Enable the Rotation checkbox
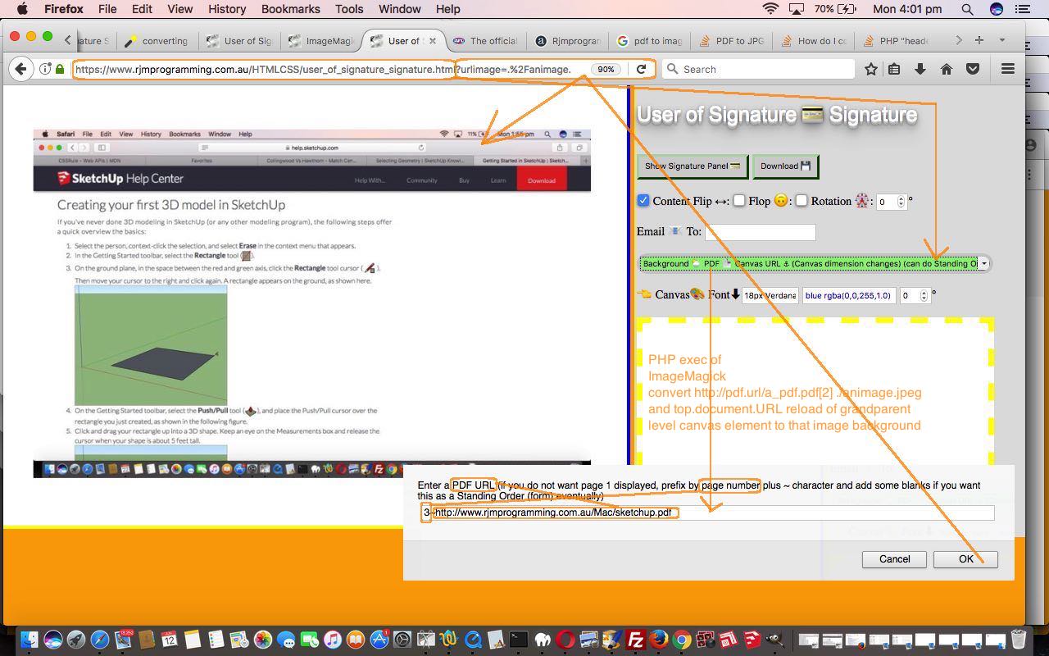The height and width of the screenshot is (656, 1049). (802, 200)
